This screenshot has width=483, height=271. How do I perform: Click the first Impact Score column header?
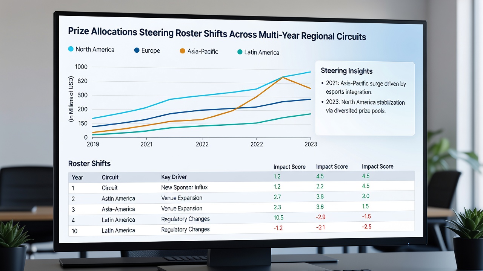[289, 167]
